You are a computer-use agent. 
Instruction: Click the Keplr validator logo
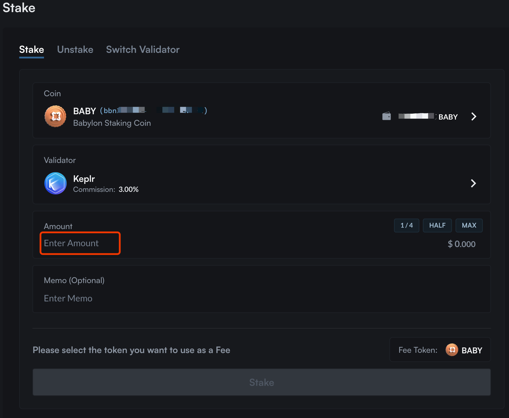click(55, 183)
